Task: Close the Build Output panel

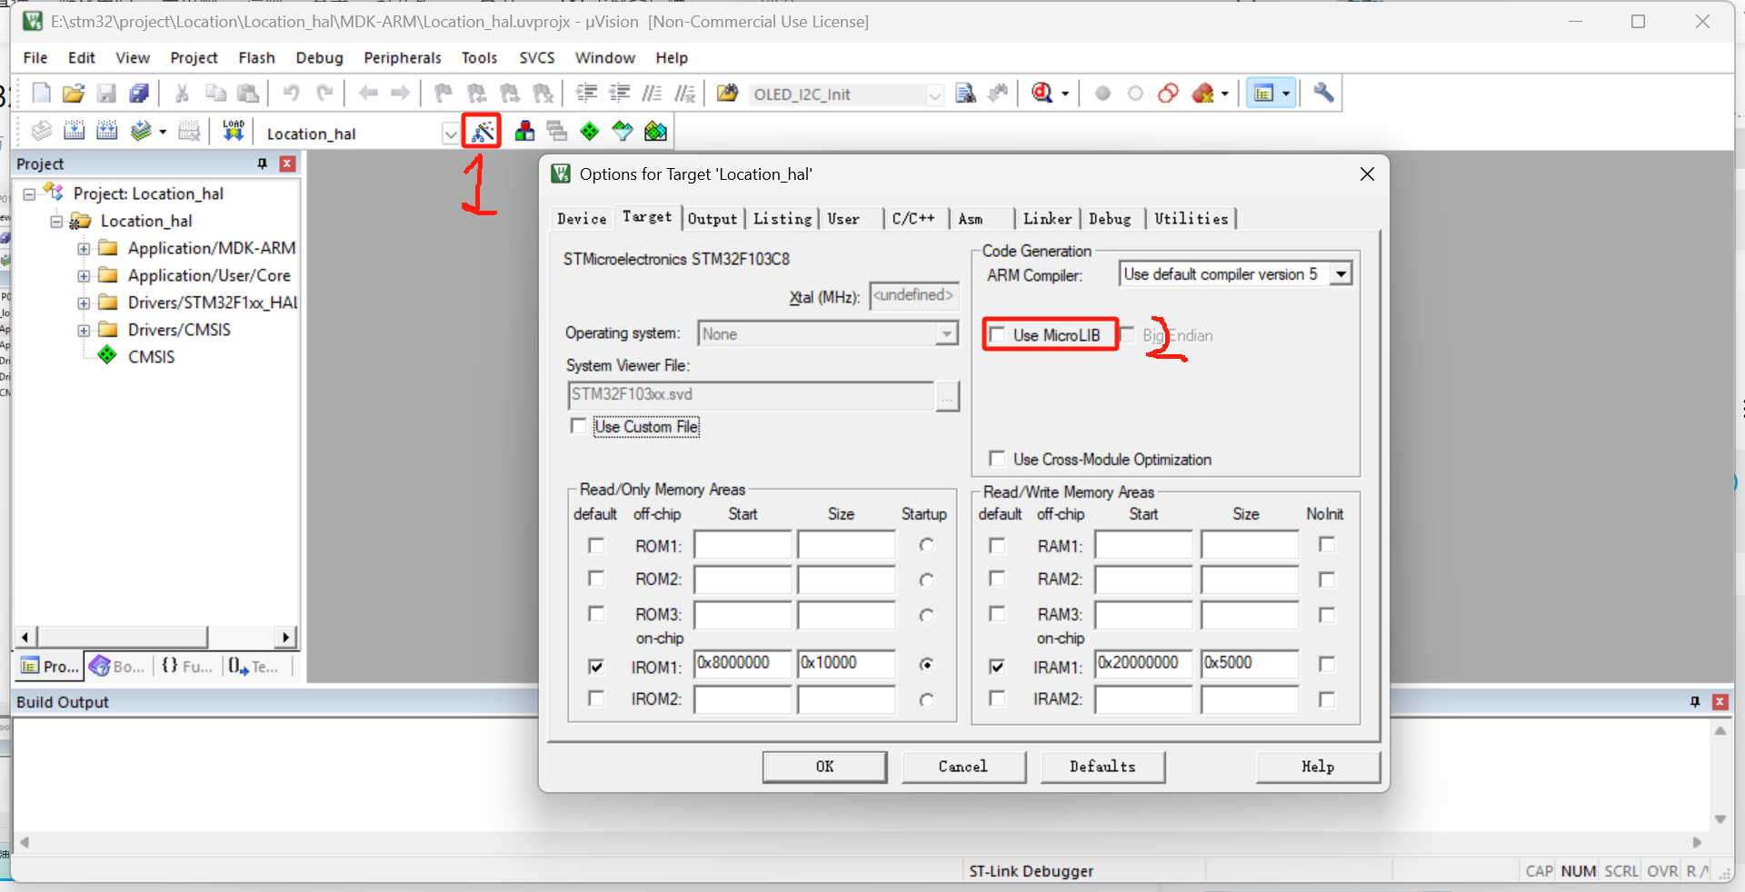Action: [x=1720, y=701]
